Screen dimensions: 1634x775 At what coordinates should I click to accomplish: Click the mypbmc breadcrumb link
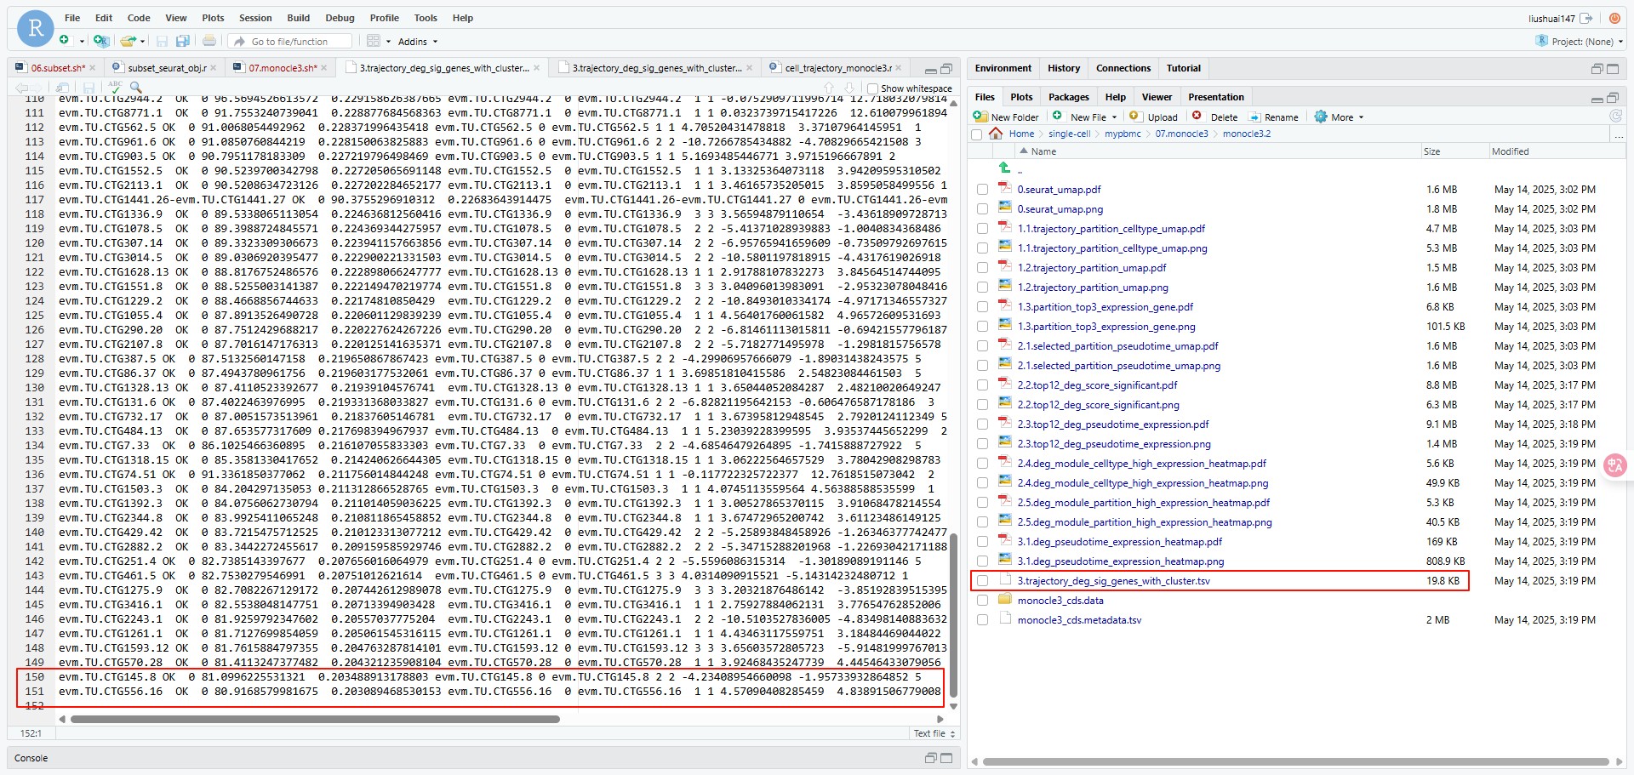[1123, 134]
